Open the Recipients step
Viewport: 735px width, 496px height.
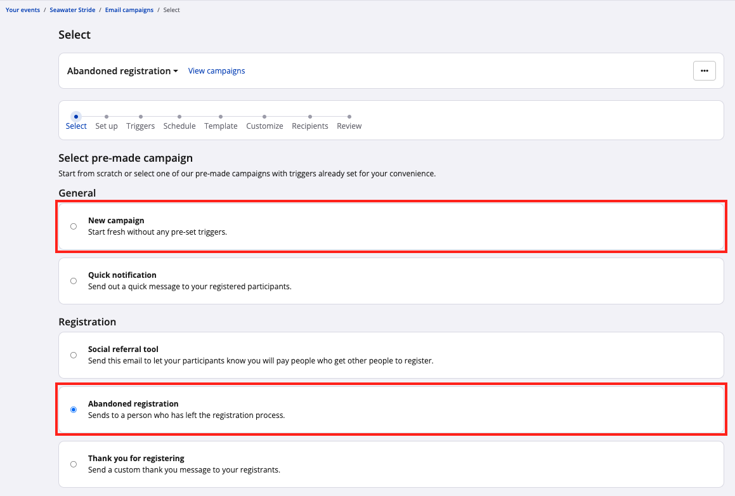tap(310, 126)
